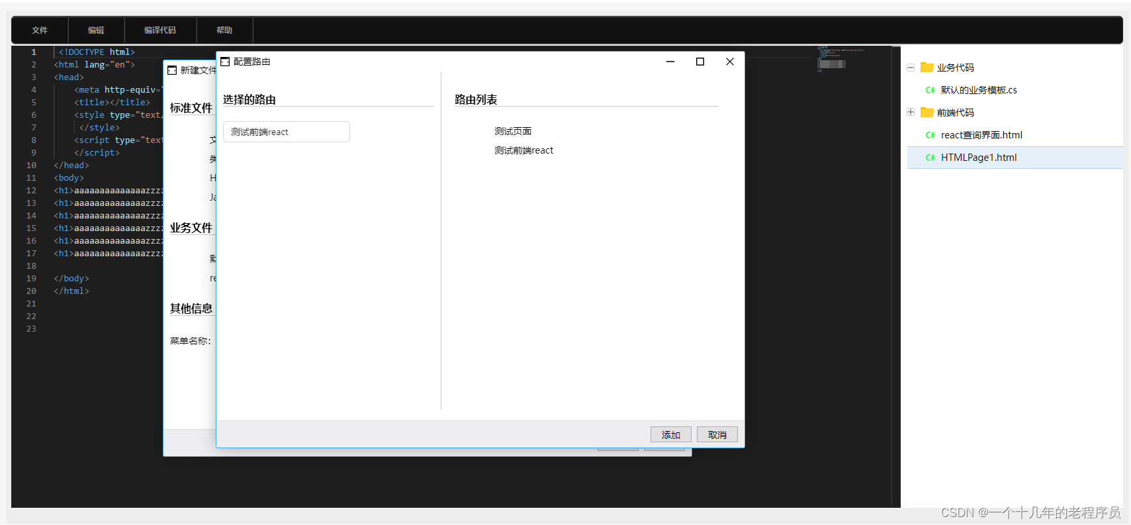Click the C# icon beside react查询界面.html
The width and height of the screenshot is (1131, 525).
click(x=930, y=135)
